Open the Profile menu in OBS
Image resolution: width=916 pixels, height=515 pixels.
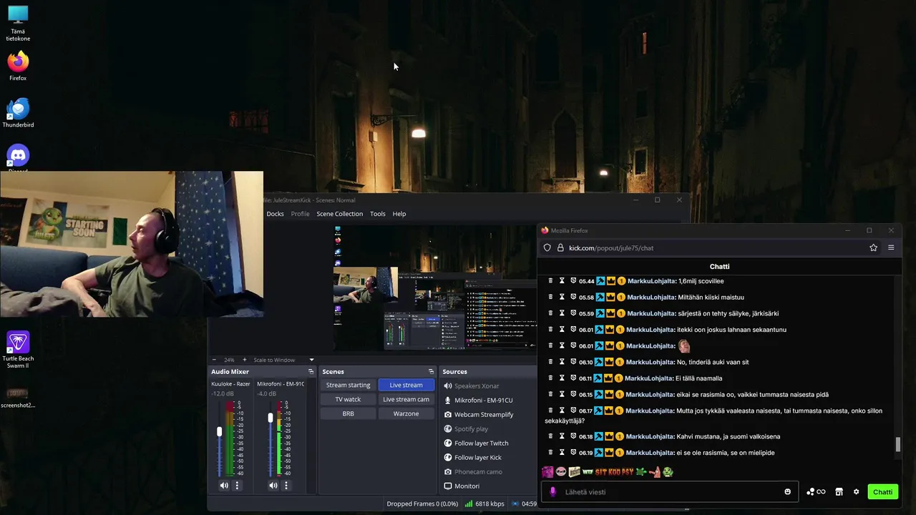300,214
